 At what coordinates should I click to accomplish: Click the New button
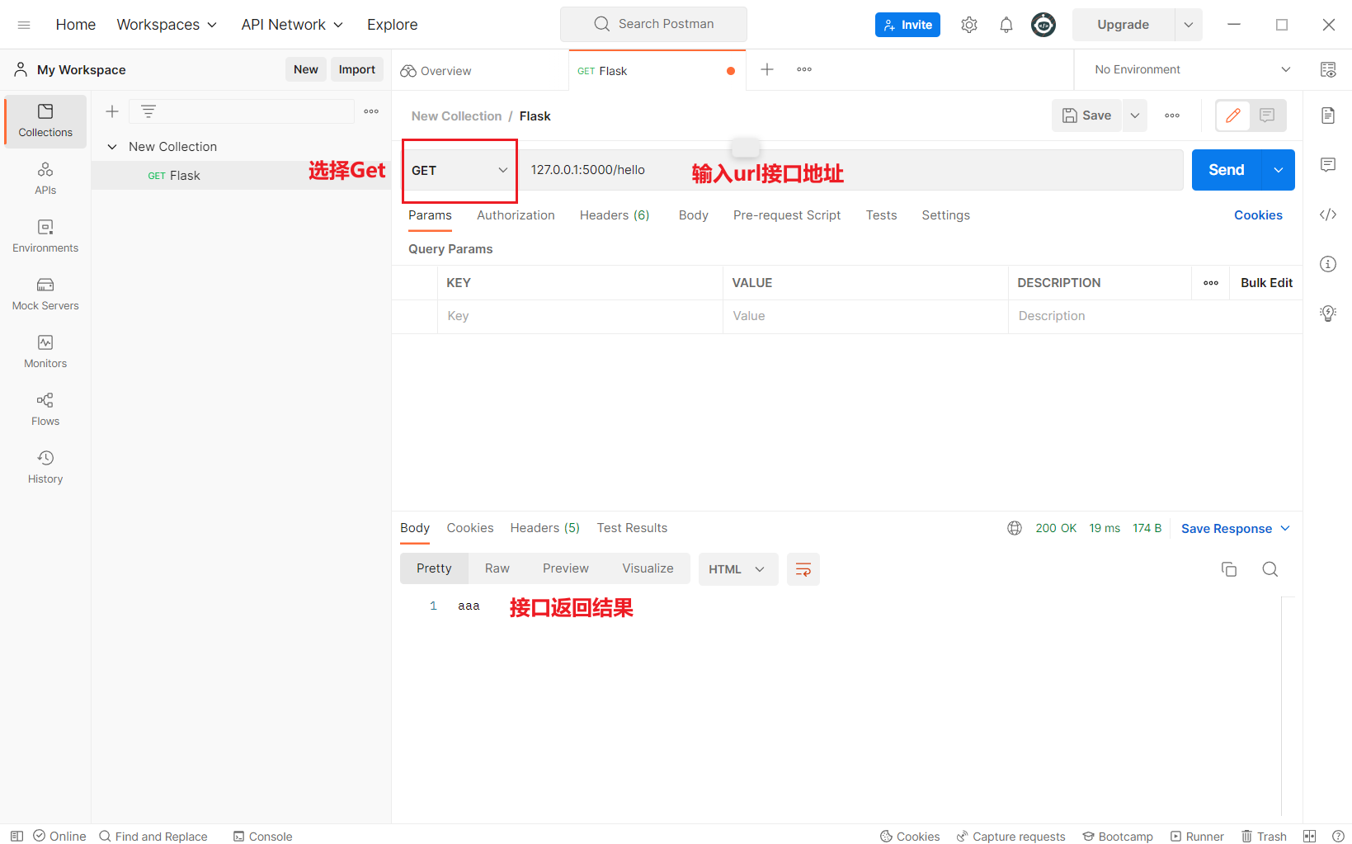coord(306,69)
